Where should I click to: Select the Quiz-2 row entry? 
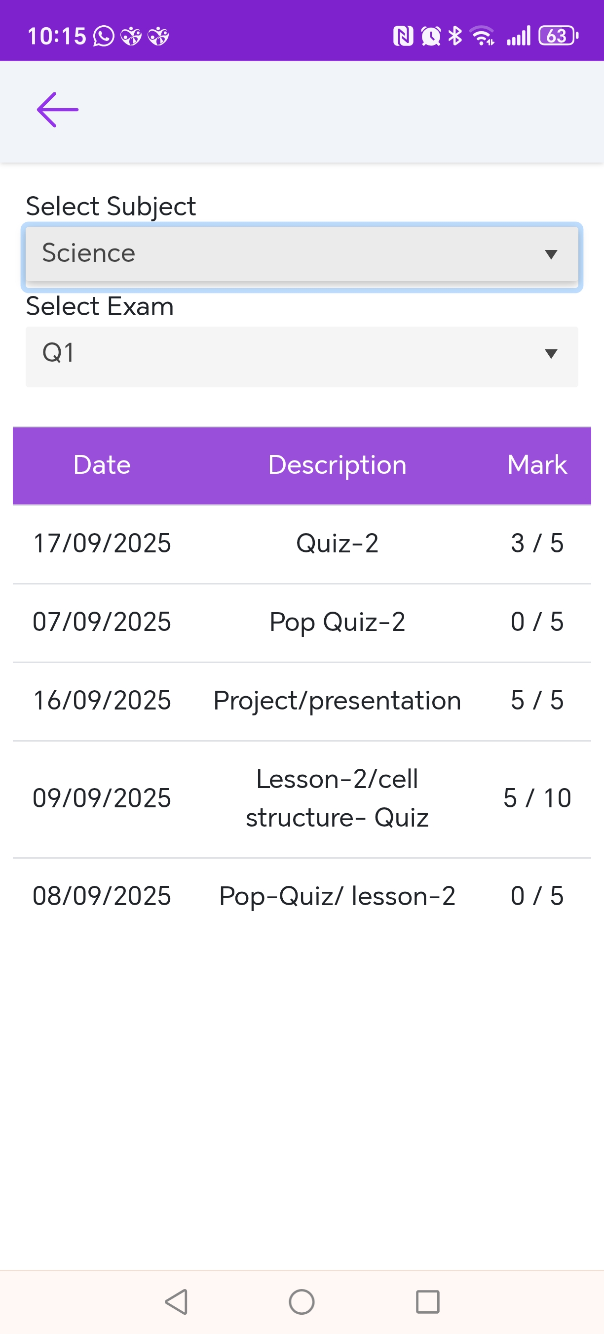(337, 544)
